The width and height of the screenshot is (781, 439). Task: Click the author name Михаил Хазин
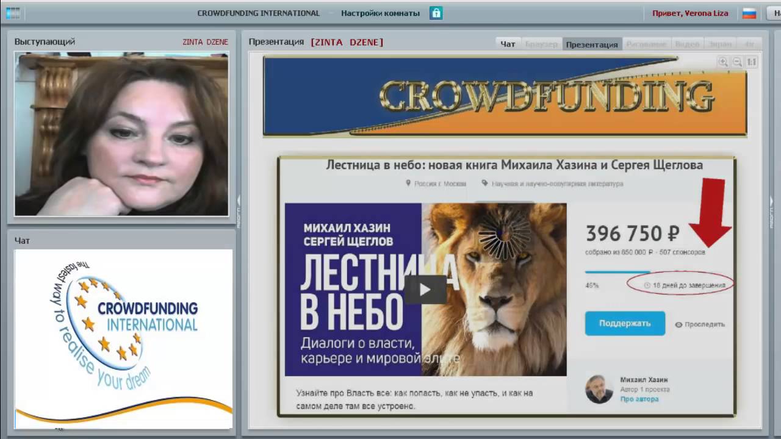pos(644,380)
